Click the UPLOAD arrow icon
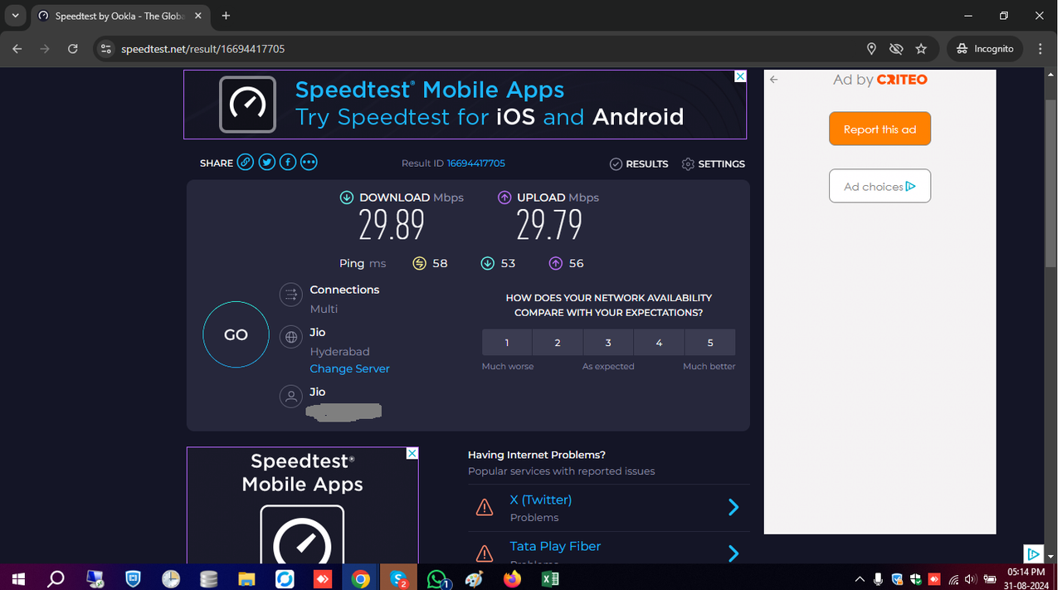 tap(504, 197)
